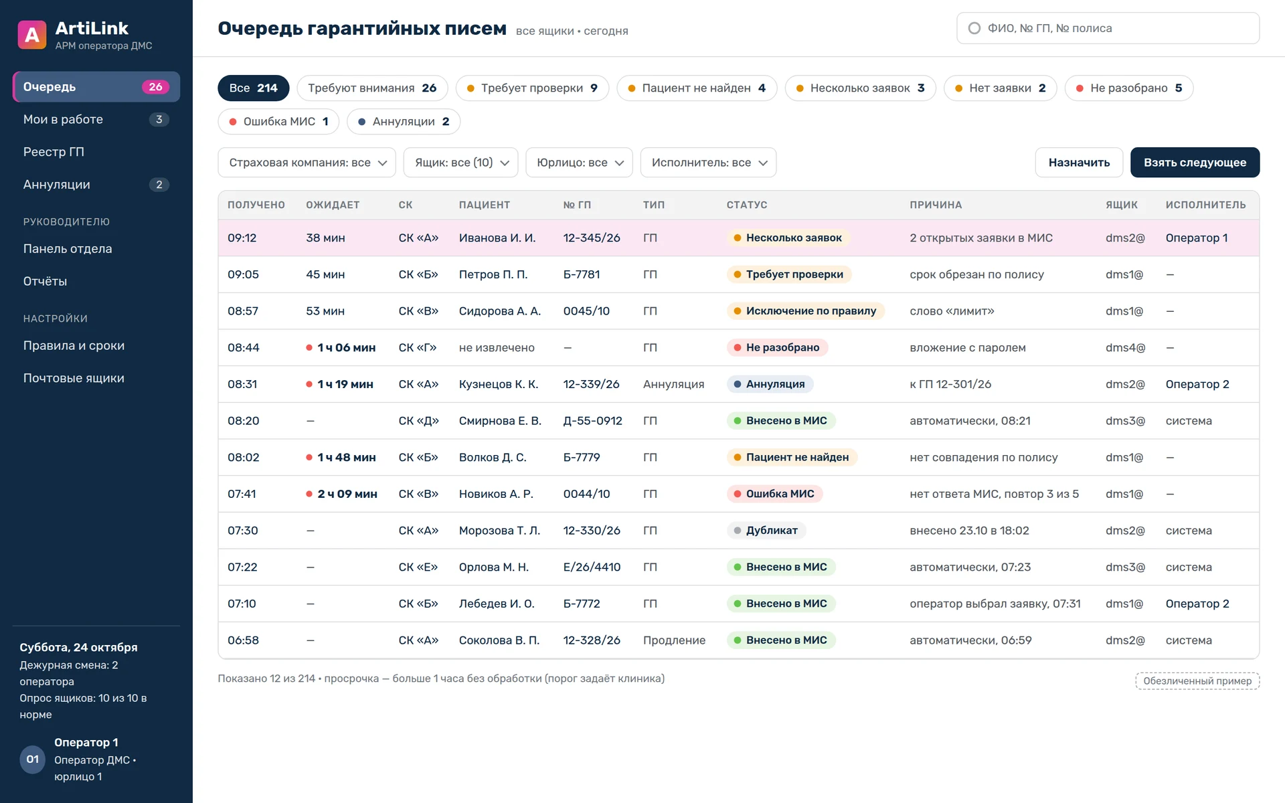1285x803 pixels.
Task: Open 'Реестр ГП' sidebar item
Action: [96, 152]
